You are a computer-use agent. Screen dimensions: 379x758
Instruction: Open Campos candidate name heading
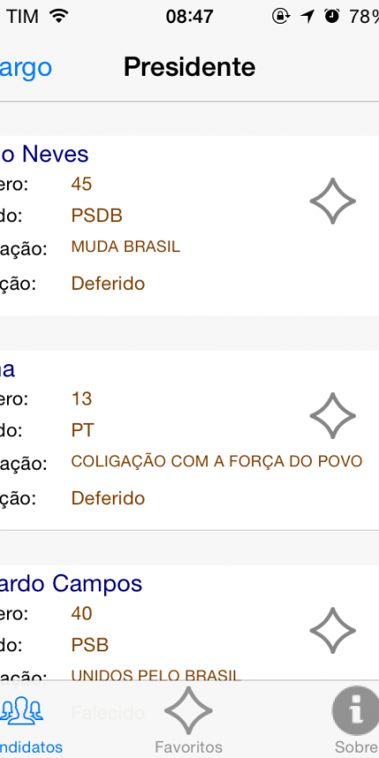point(71,583)
